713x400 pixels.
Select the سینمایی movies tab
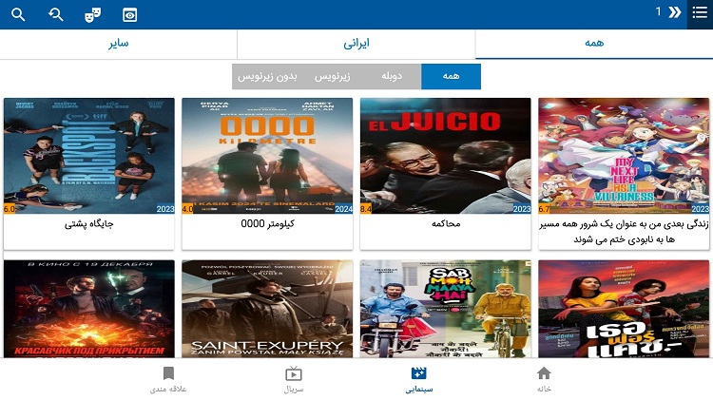(419, 380)
